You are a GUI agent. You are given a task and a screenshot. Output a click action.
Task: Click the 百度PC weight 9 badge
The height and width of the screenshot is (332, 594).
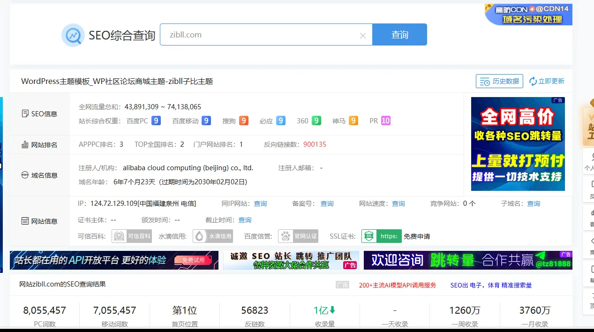click(x=156, y=121)
